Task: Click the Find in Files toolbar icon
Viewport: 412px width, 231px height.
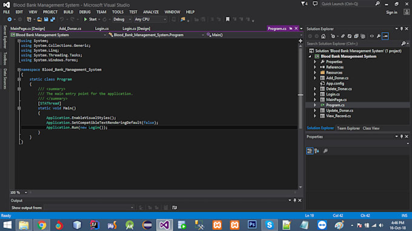Action: (183, 19)
